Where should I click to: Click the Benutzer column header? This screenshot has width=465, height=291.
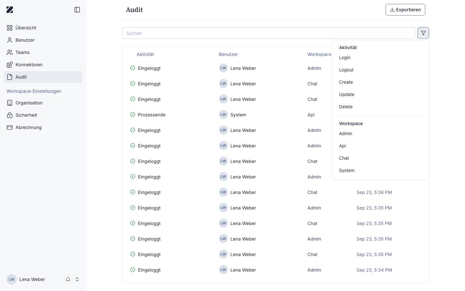228,54
